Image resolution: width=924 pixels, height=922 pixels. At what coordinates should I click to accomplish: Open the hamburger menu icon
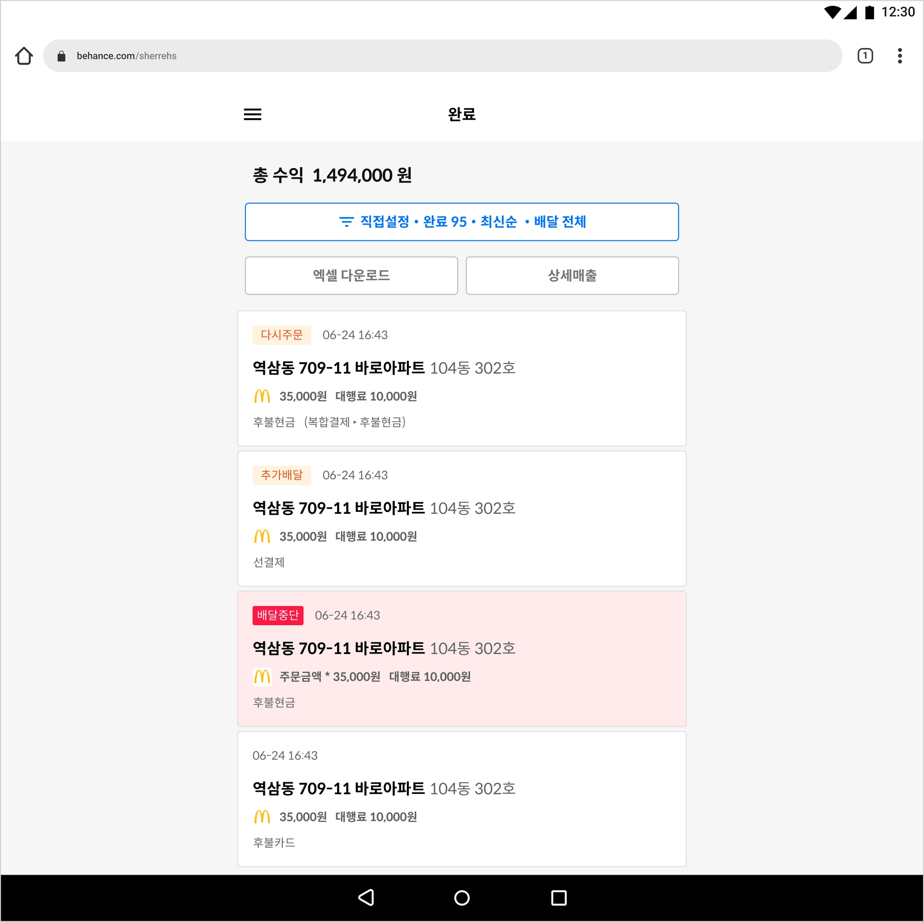pos(253,114)
